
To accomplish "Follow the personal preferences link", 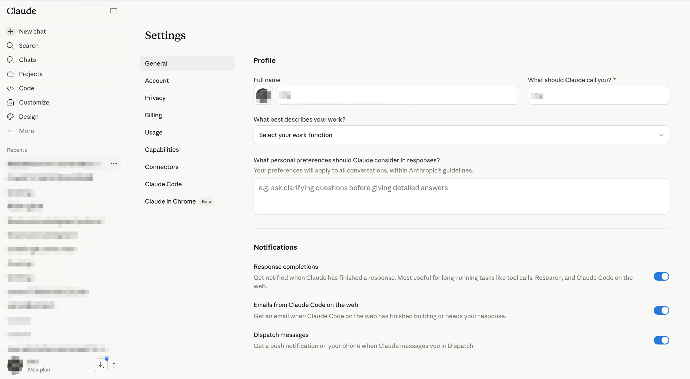I will 301,160.
